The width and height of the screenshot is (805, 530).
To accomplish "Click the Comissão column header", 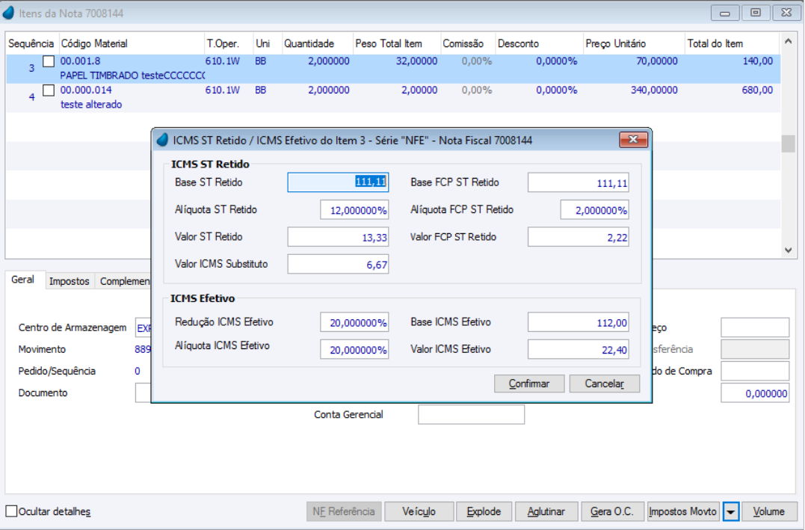I will click(468, 43).
